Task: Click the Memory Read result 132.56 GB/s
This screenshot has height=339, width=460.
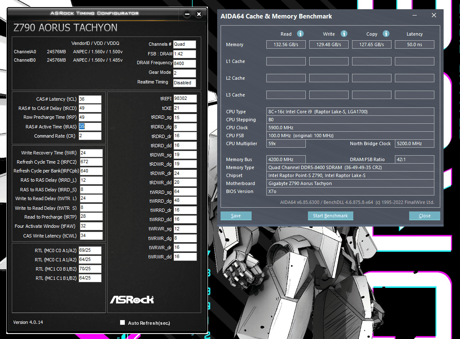Action: pos(286,44)
